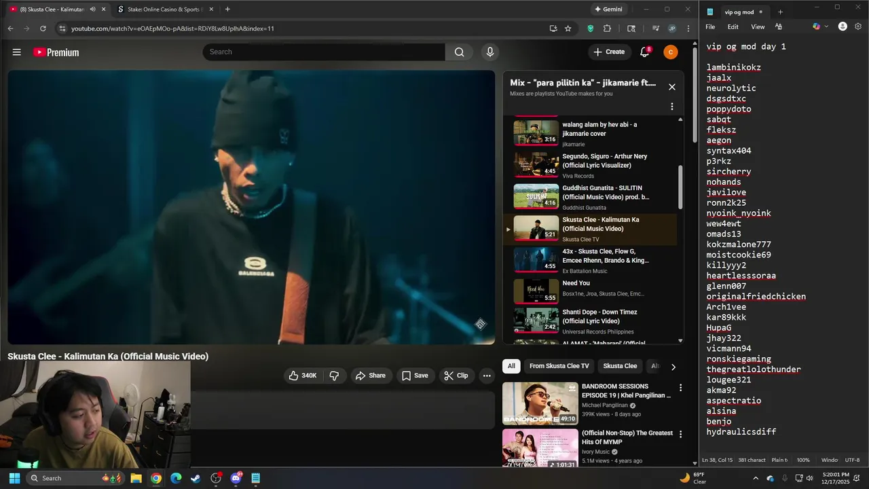
Task: Click the Clip button
Action: click(x=456, y=376)
